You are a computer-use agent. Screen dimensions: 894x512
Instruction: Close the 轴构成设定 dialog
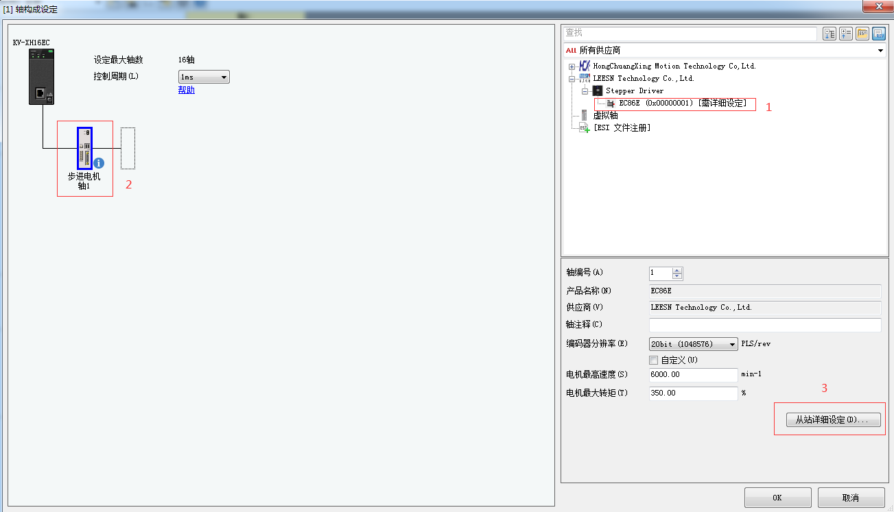pos(878,5)
